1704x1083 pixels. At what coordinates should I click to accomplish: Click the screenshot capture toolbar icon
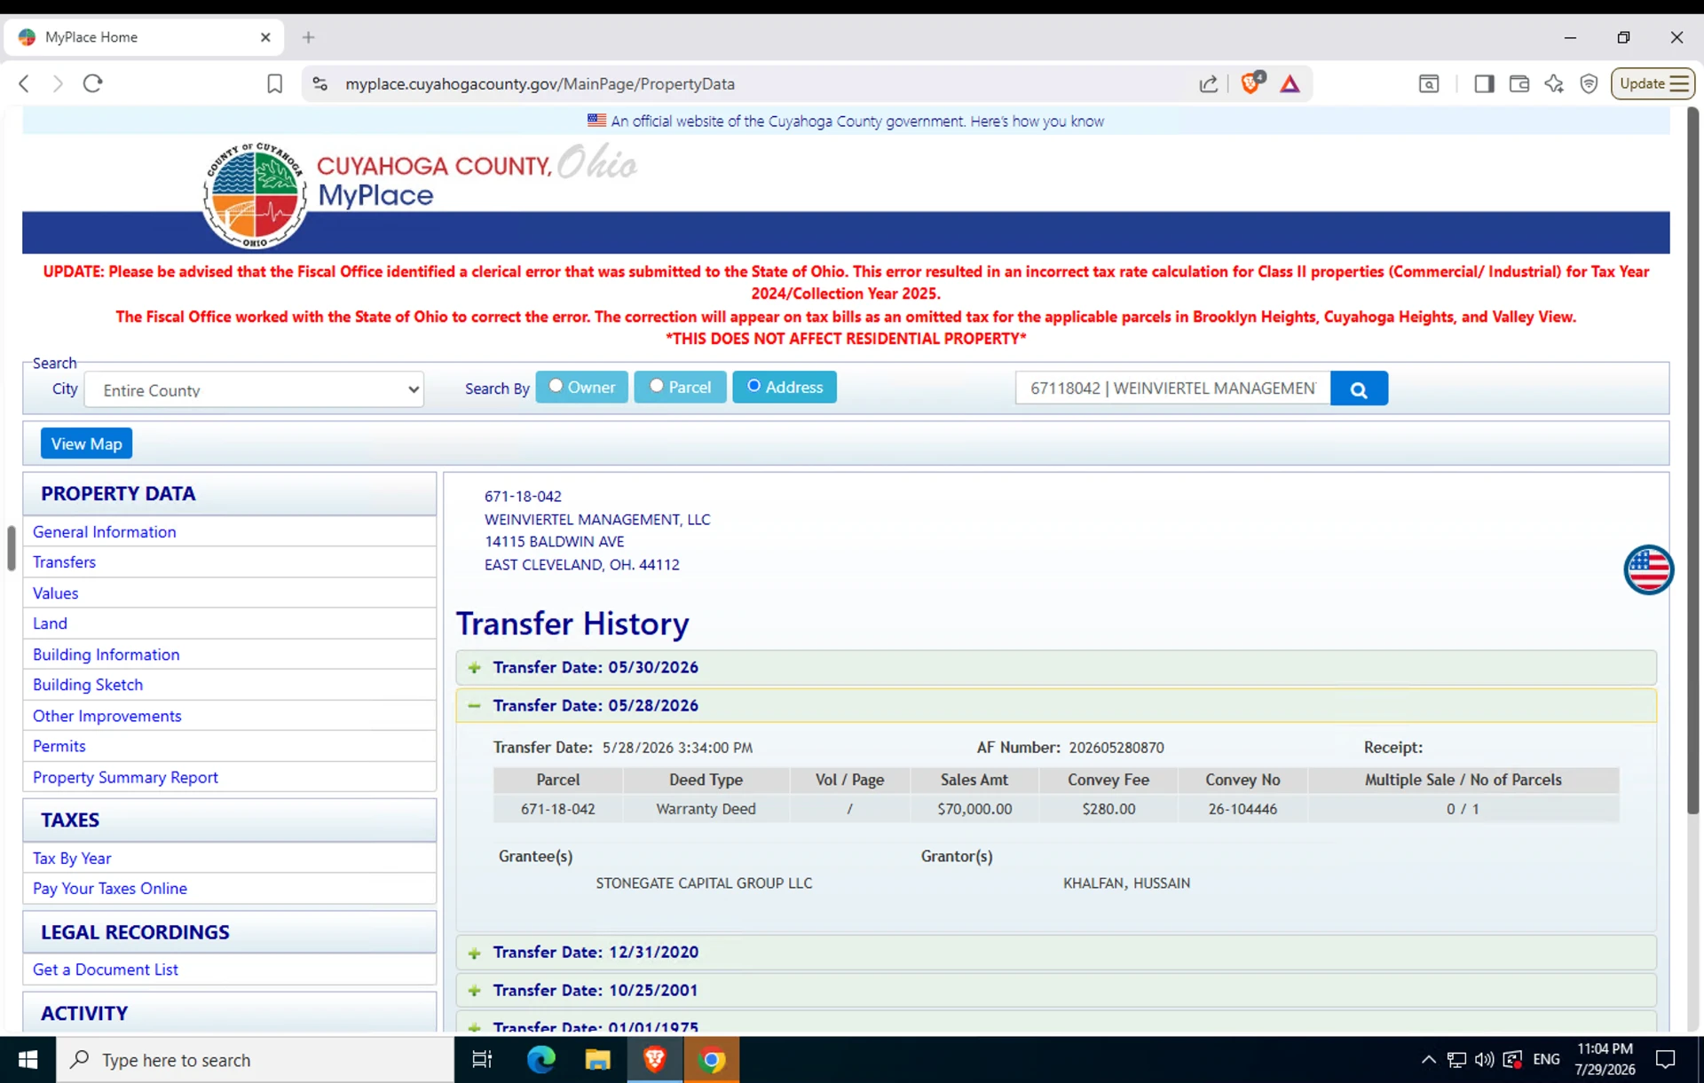click(1428, 83)
